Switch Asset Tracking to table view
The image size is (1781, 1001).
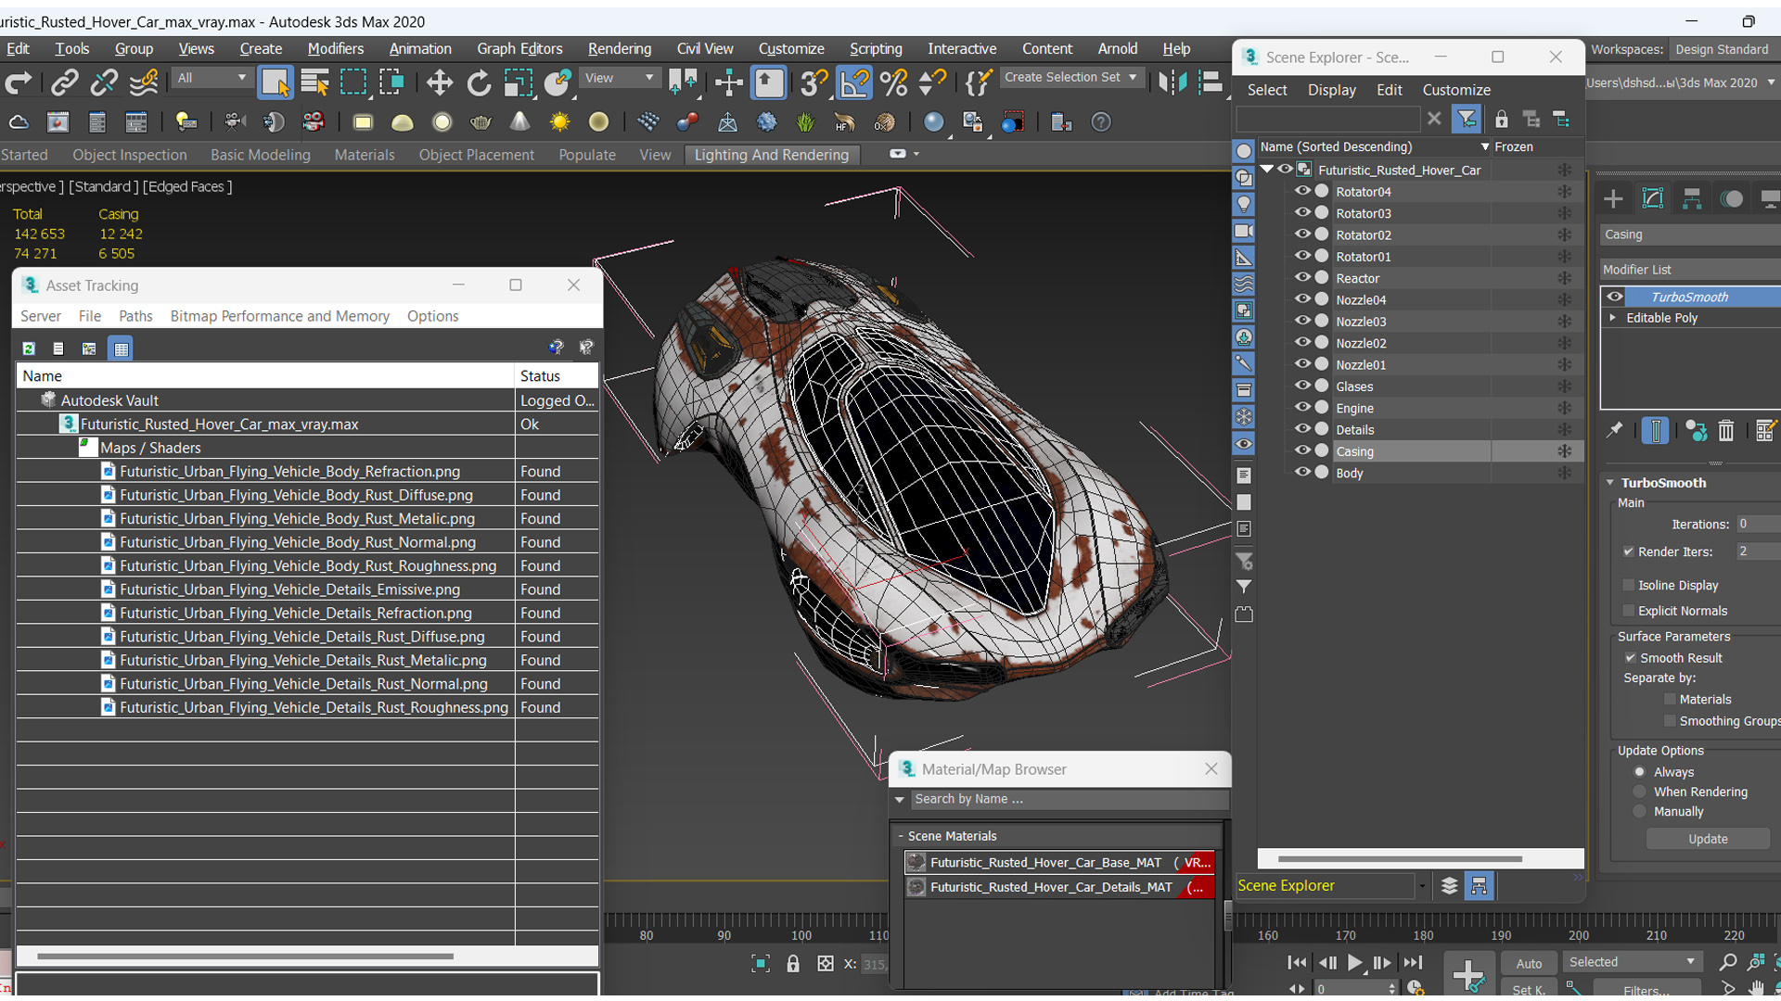[121, 348]
